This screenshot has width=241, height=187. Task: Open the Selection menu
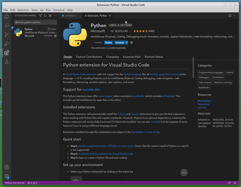tap(23, 10)
